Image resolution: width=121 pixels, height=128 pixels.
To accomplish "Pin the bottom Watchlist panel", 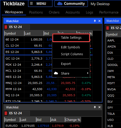I will tap(95, 107).
